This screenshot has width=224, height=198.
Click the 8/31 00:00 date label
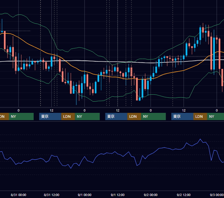click(x=18, y=195)
